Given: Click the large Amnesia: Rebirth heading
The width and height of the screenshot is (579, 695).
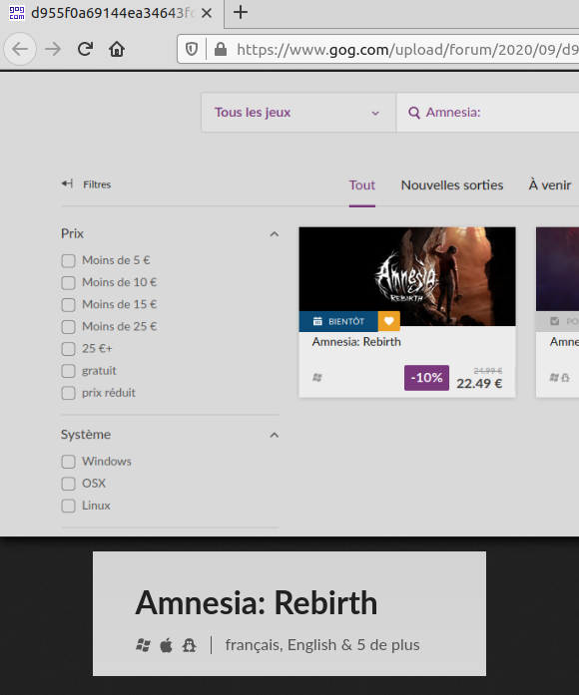Looking at the screenshot, I should [257, 603].
